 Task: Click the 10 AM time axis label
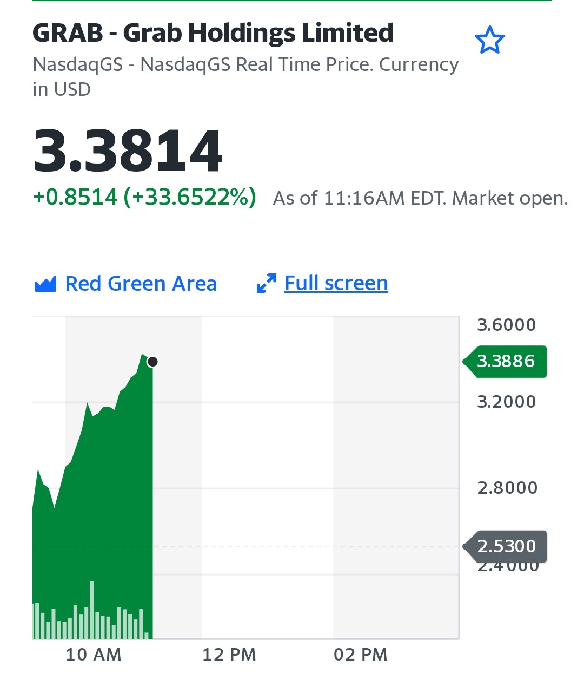94,655
